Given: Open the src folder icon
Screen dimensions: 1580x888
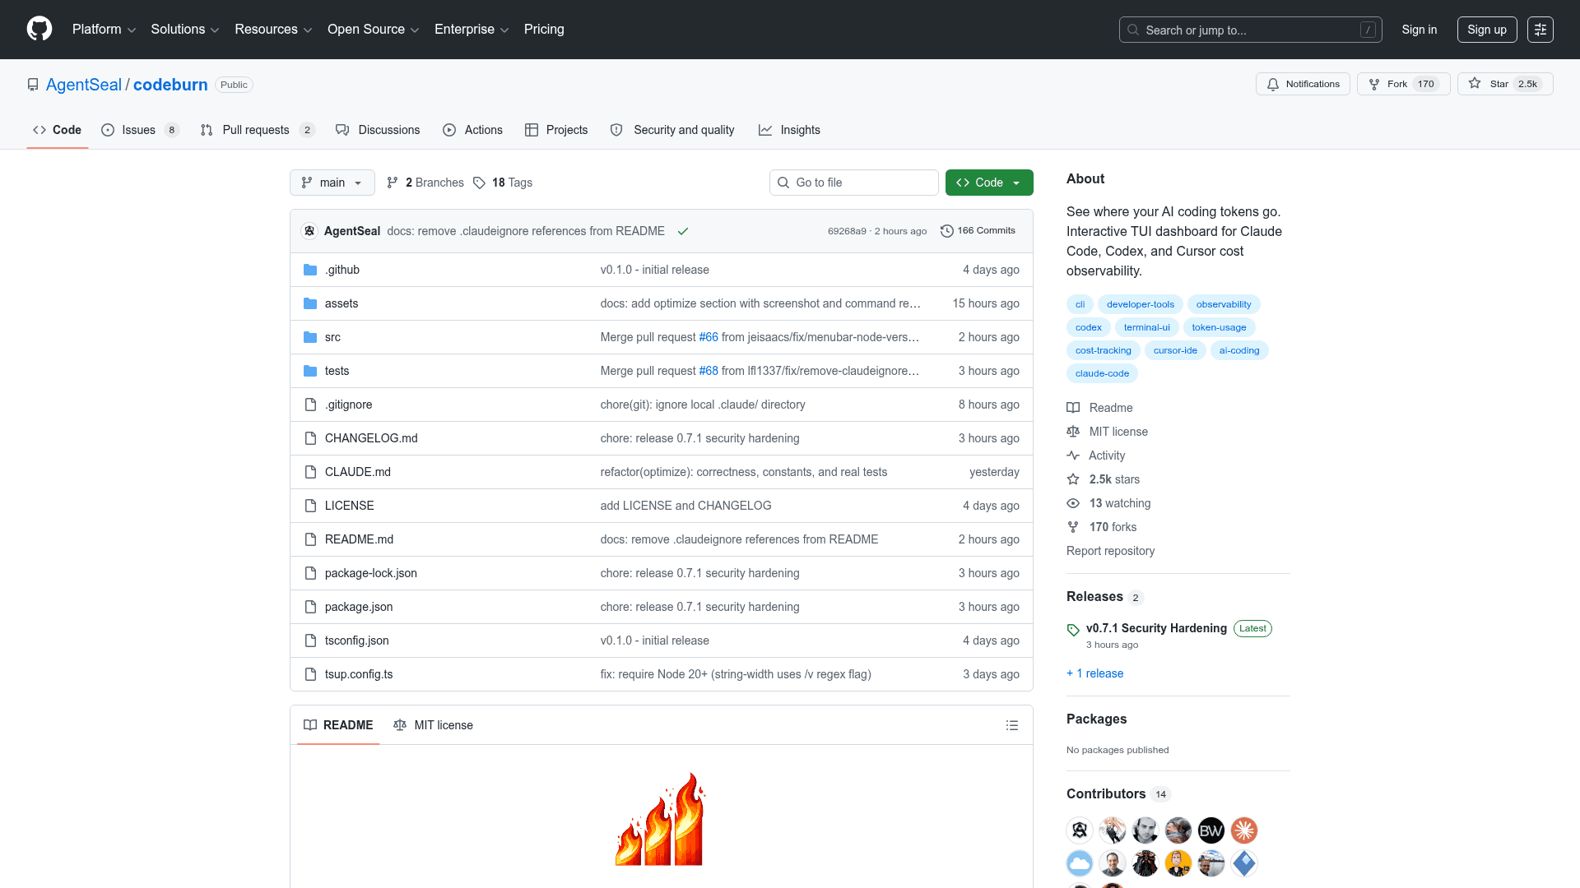Looking at the screenshot, I should click(310, 337).
